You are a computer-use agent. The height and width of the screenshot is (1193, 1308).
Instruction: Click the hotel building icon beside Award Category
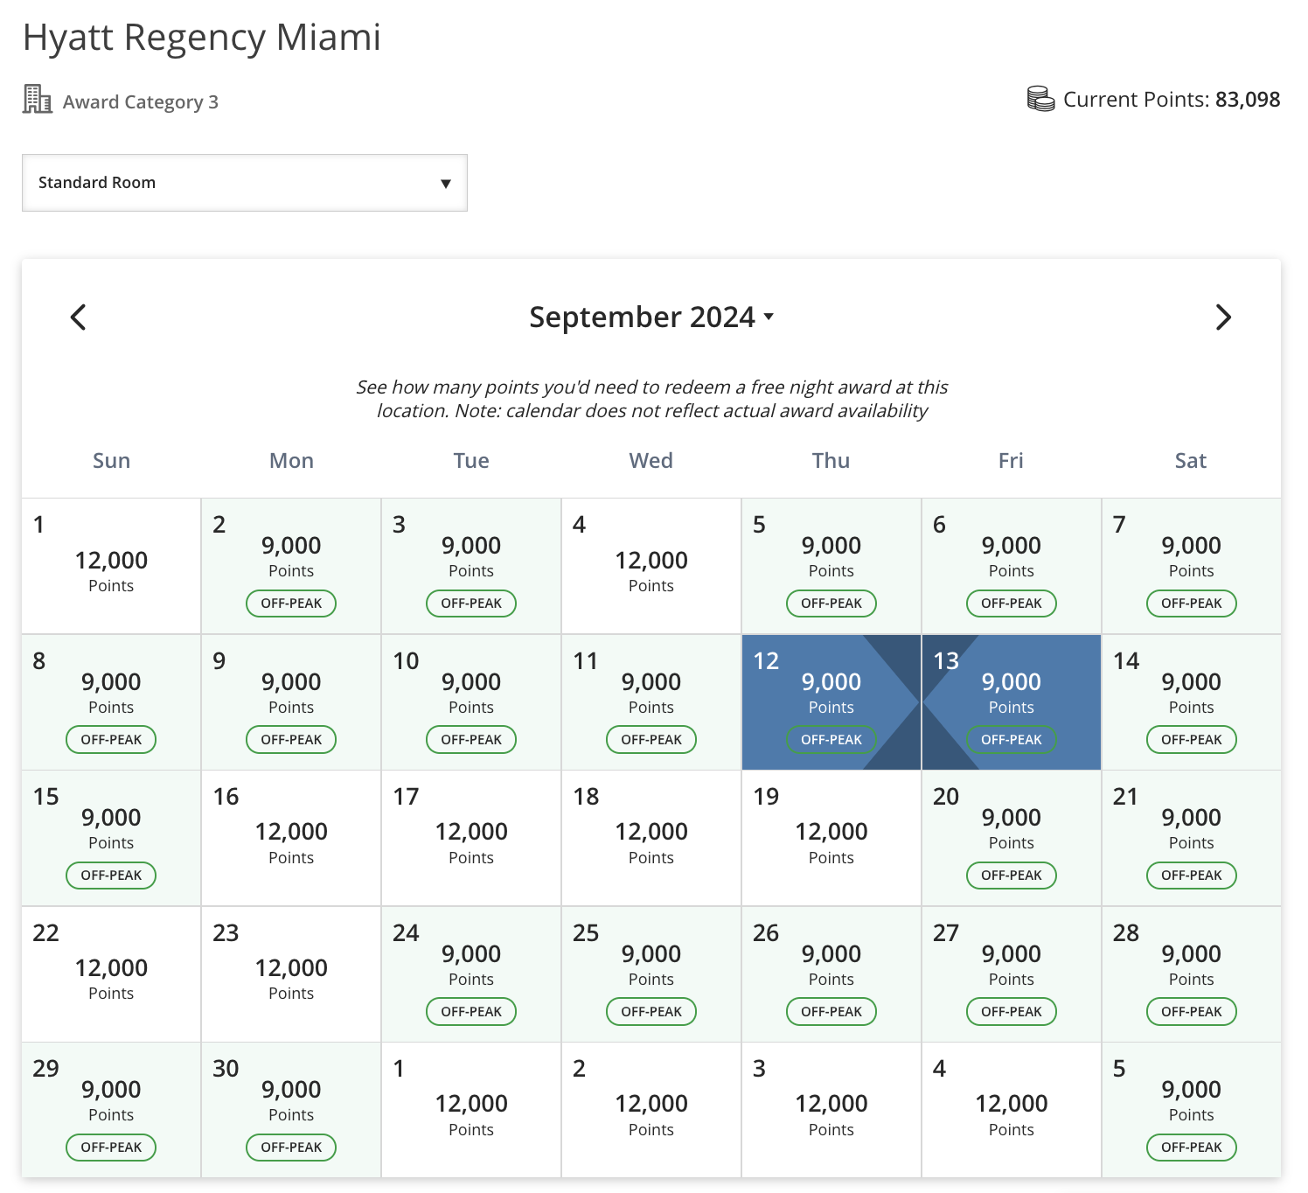coord(38,100)
